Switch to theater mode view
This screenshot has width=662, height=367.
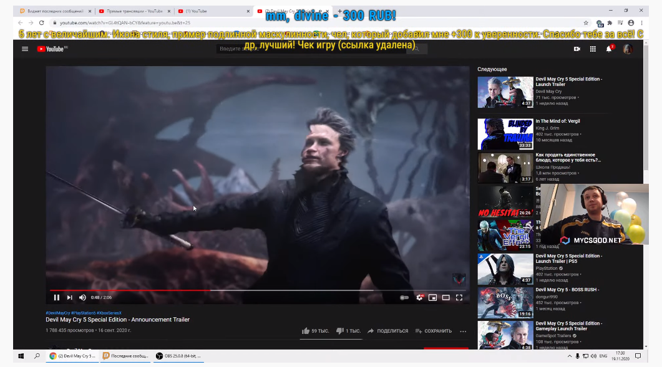click(x=445, y=298)
